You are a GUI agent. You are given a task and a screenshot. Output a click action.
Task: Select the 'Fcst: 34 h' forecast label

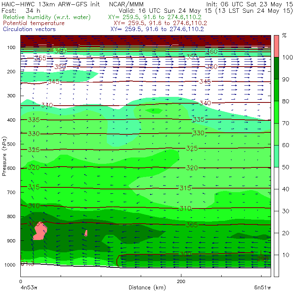click(x=21, y=11)
